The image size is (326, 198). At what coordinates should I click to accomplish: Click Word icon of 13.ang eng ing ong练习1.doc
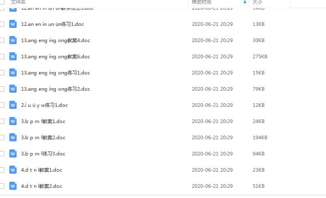coord(13,72)
